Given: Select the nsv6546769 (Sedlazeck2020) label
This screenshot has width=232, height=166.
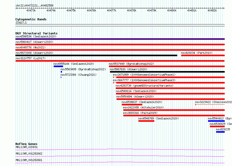Looking at the screenshot, I should point(158,118).
